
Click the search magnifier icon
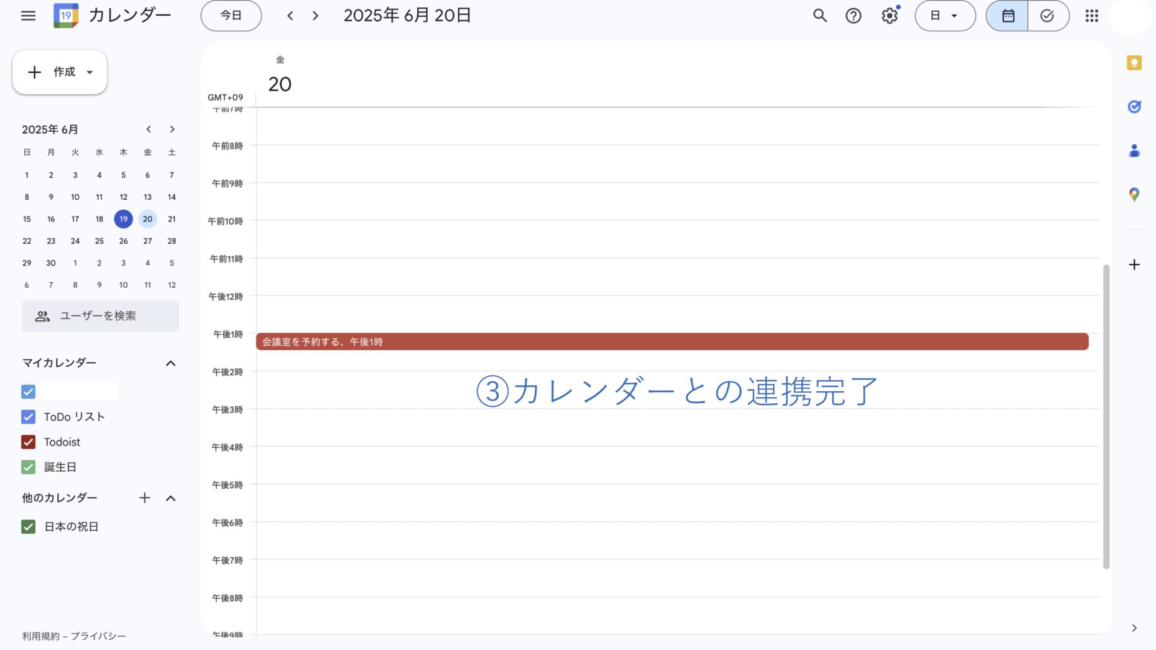(x=819, y=16)
